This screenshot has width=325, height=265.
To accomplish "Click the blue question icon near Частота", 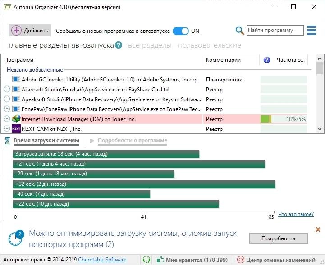I will 267,60.
